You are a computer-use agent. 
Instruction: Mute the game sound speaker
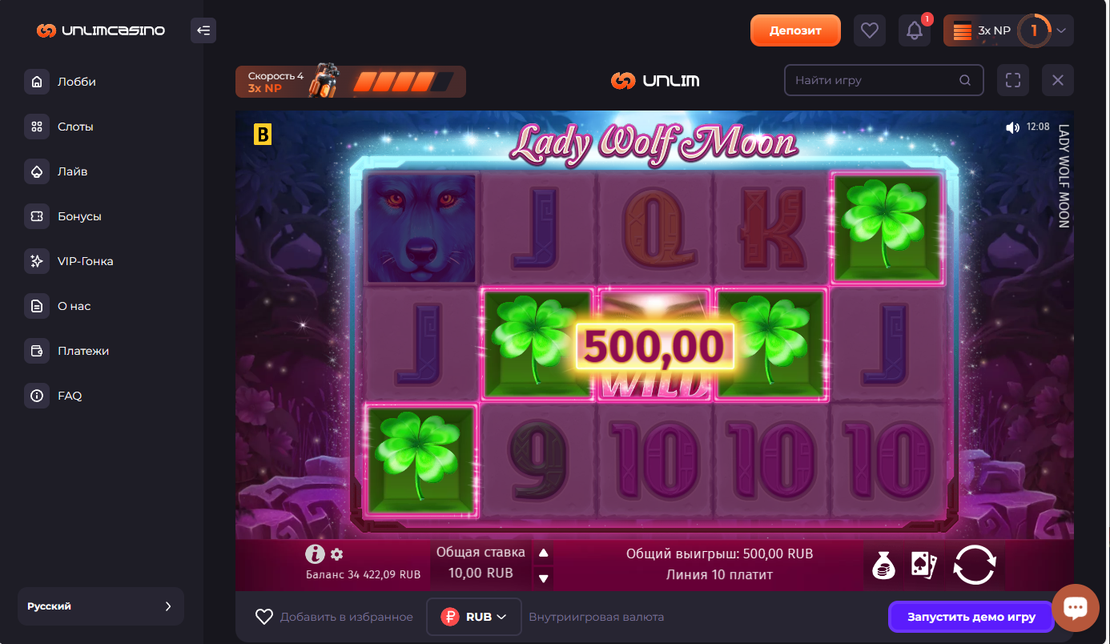pyautogui.click(x=1012, y=127)
